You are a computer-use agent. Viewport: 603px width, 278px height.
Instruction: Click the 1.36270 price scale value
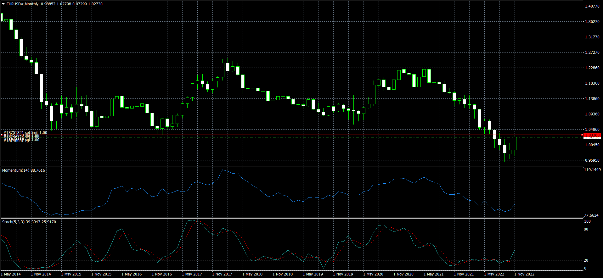592,22
